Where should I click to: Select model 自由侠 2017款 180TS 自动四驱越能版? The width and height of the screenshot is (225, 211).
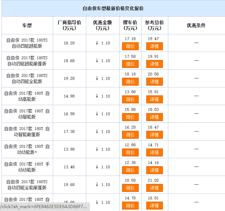27,43
